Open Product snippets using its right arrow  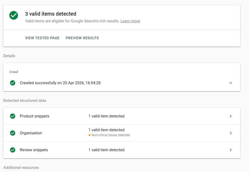231,116
